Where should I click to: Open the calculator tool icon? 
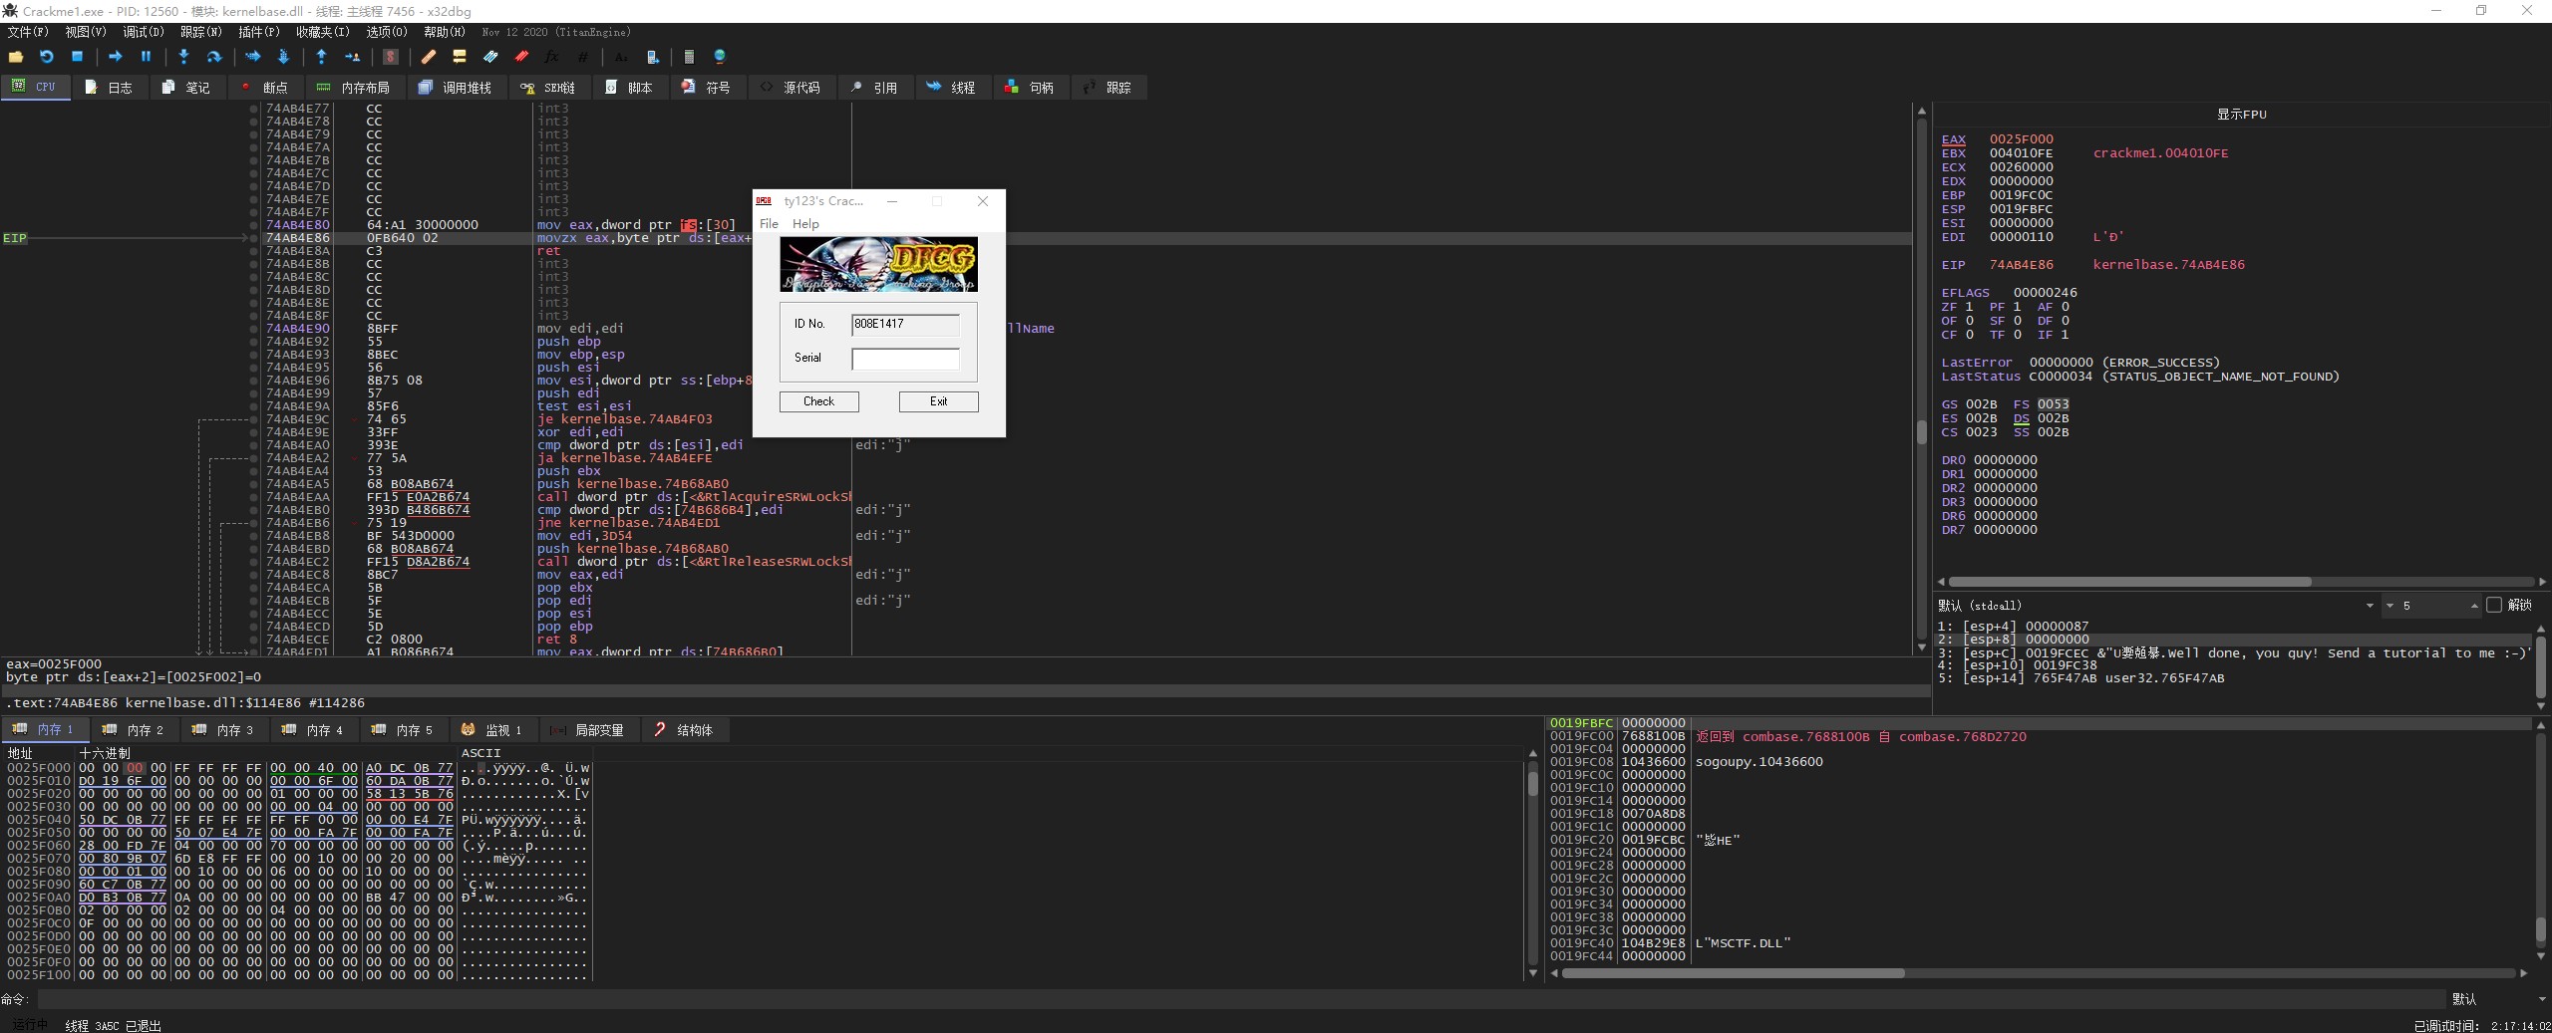[x=689, y=58]
